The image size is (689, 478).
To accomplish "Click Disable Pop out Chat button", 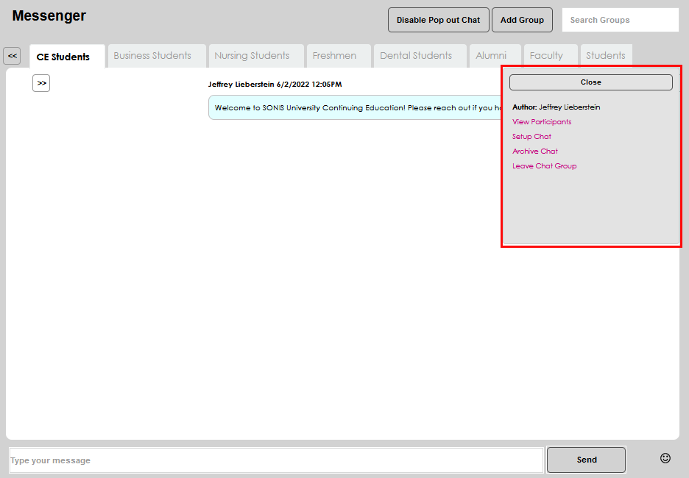I will (439, 20).
